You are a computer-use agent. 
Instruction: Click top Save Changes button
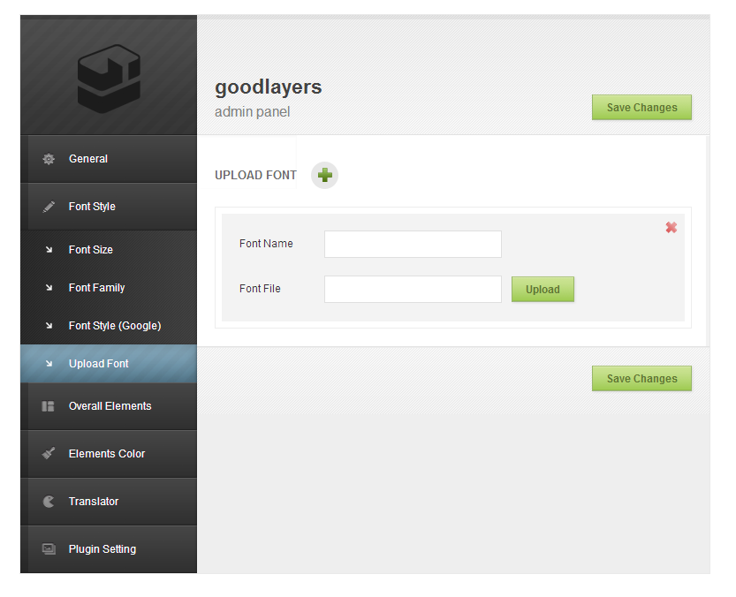tap(641, 108)
